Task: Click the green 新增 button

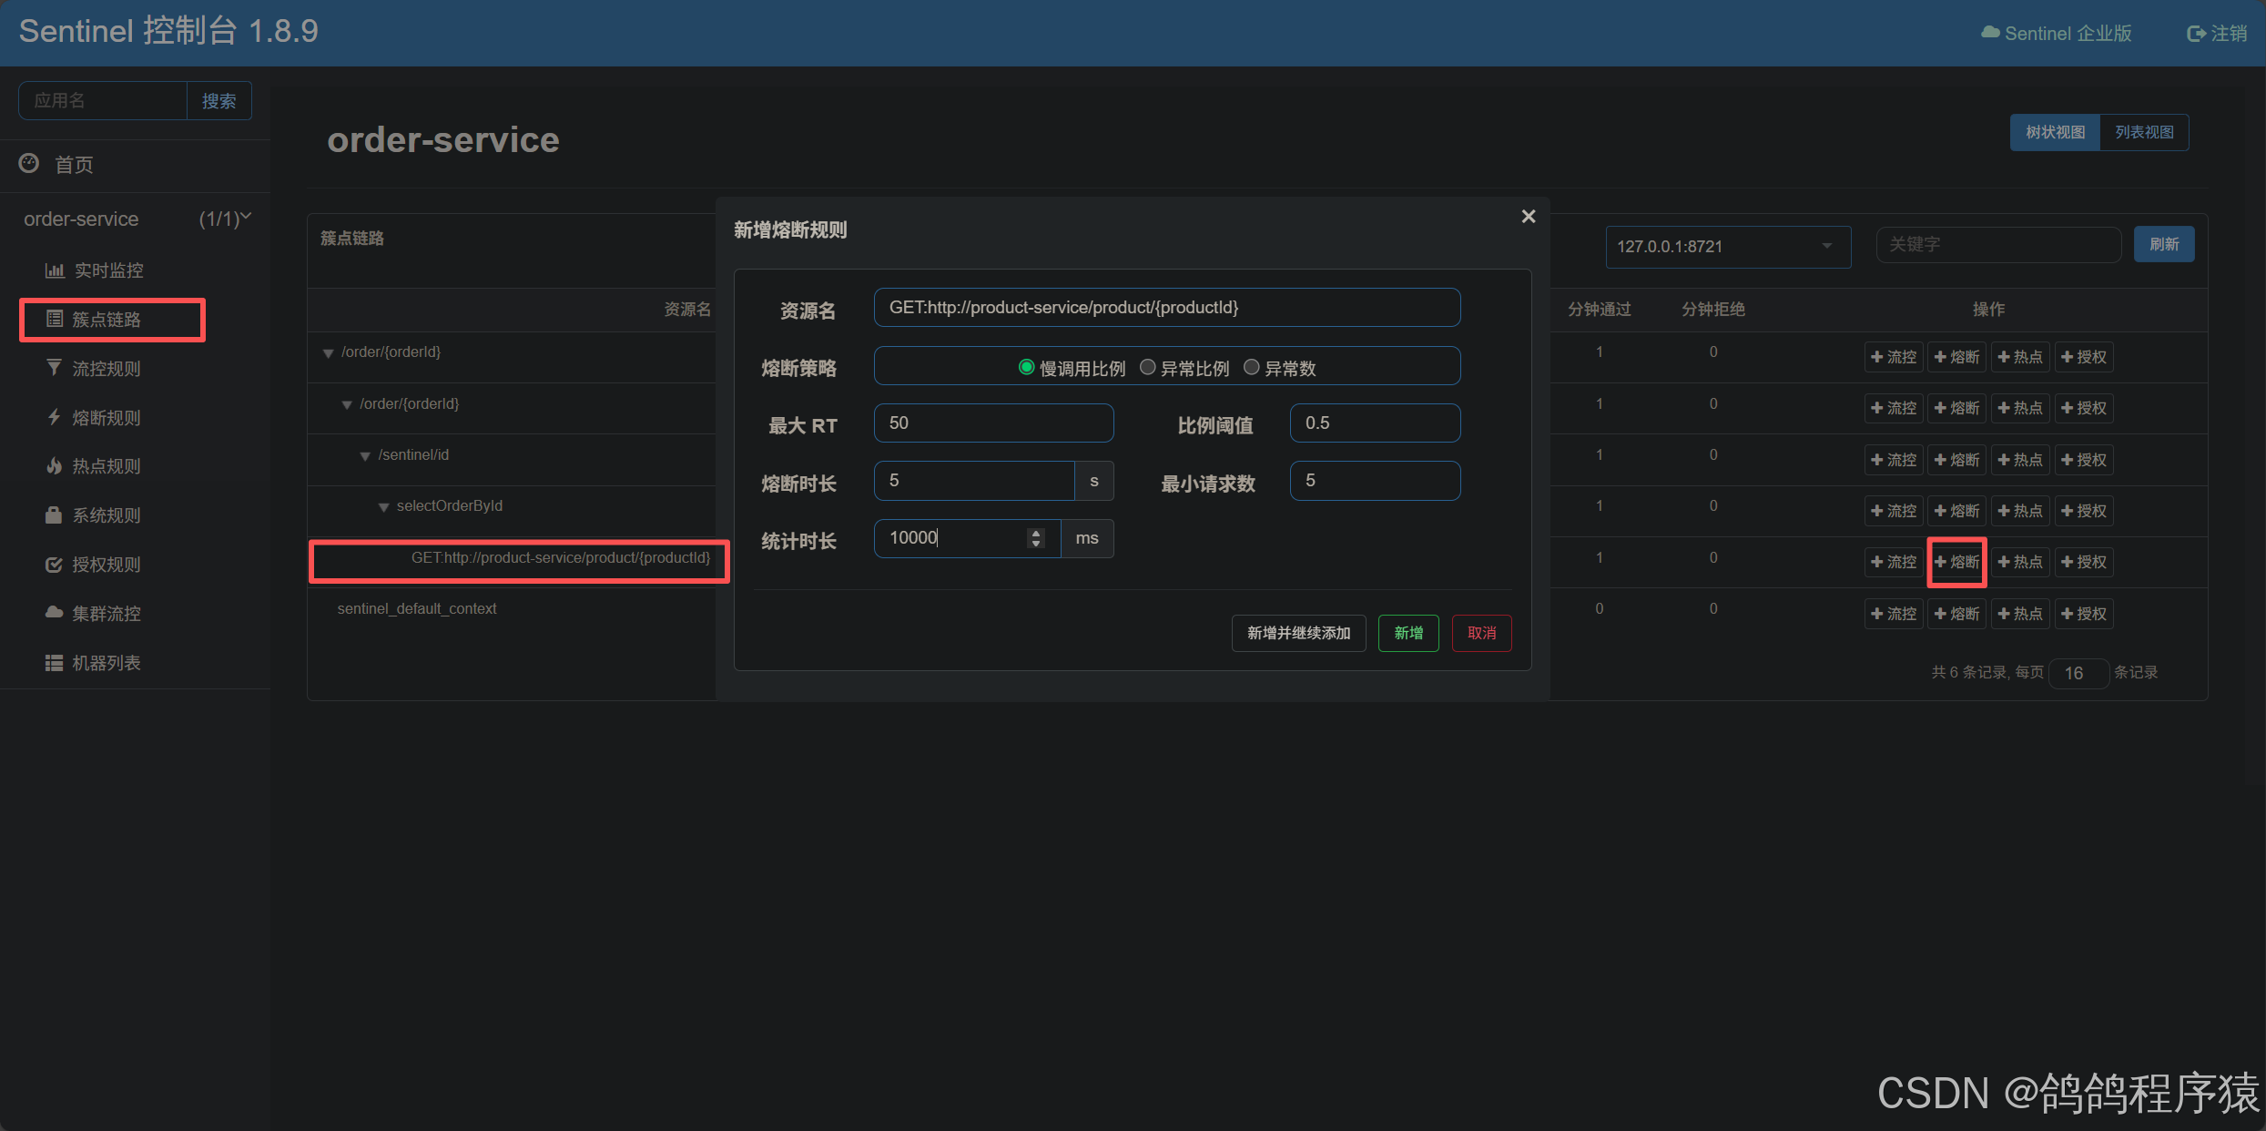Action: point(1407,633)
